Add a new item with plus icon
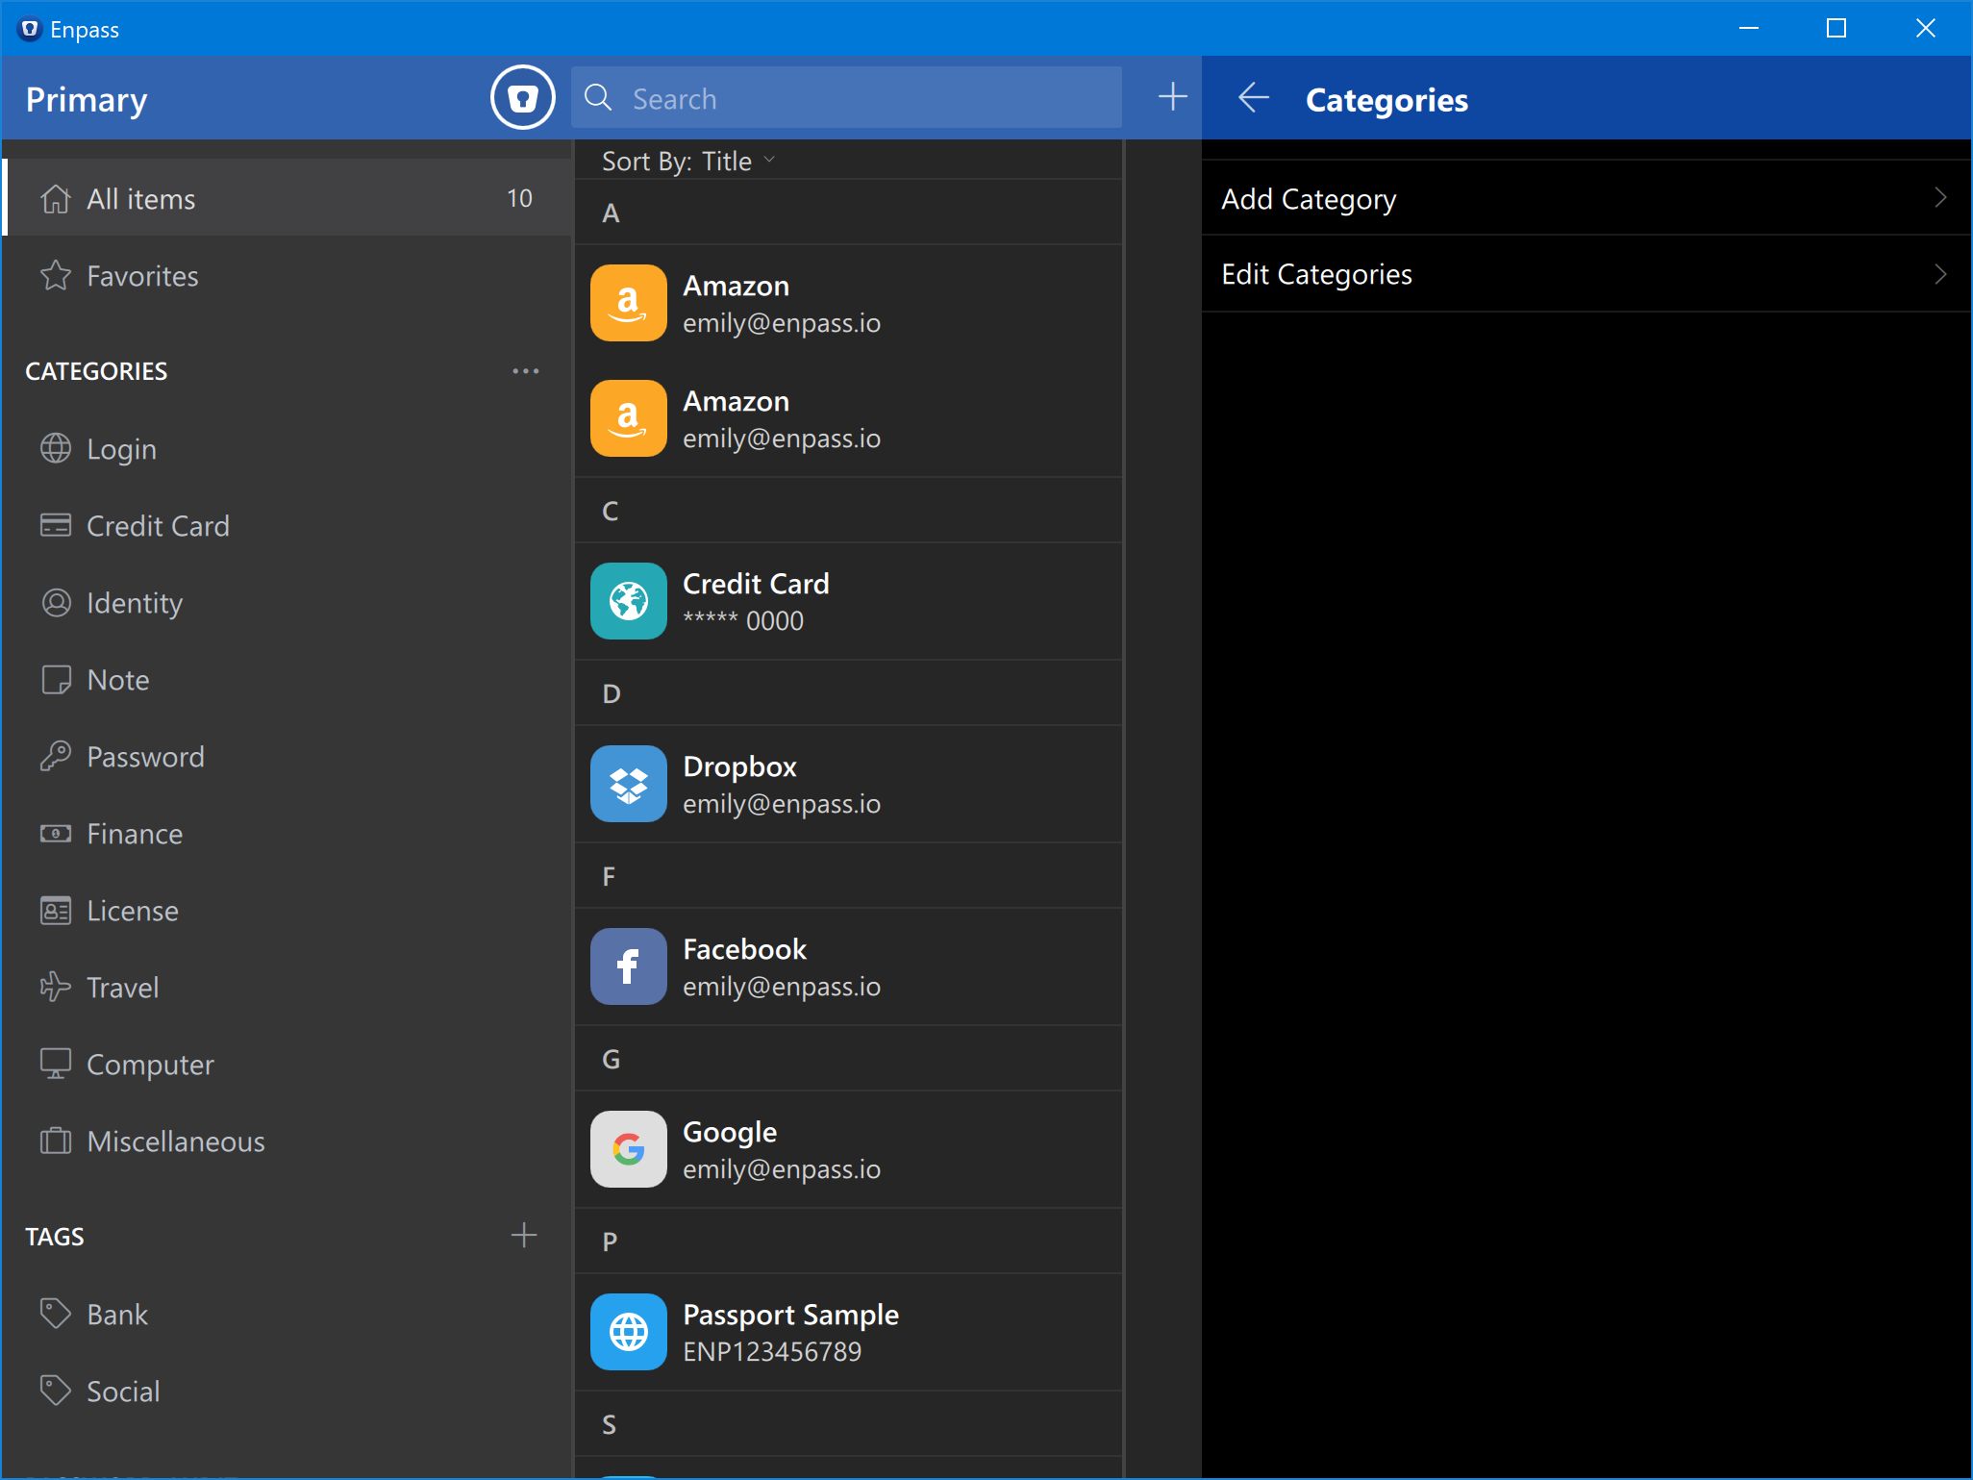Screen dimensions: 1973x1480 [x=1172, y=97]
